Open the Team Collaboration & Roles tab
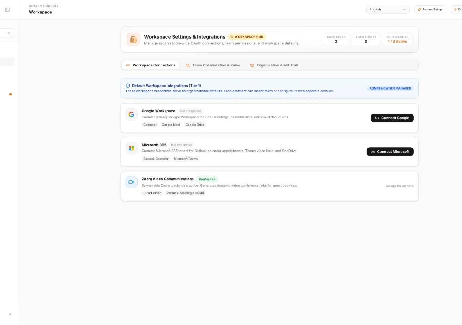The height and width of the screenshot is (325, 462). click(213, 65)
